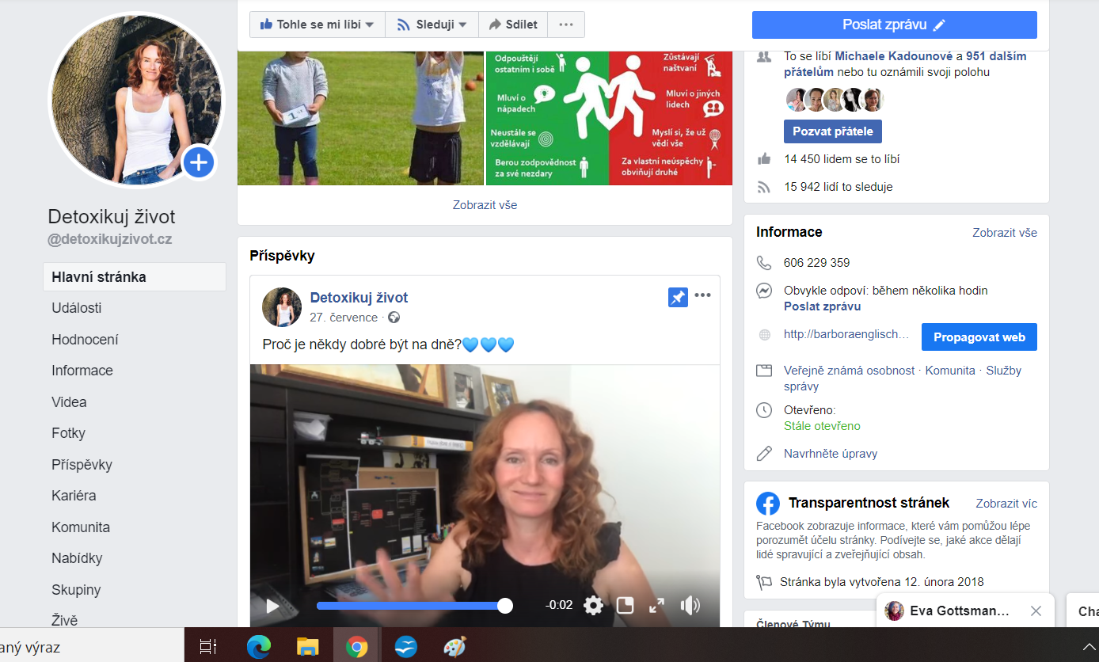Click the Sdílet share button
1099x662 pixels.
(514, 25)
